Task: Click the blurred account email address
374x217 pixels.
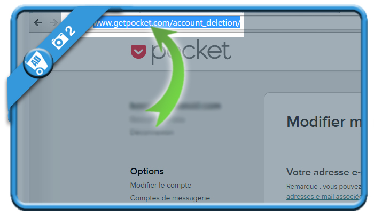Action: (x=175, y=106)
